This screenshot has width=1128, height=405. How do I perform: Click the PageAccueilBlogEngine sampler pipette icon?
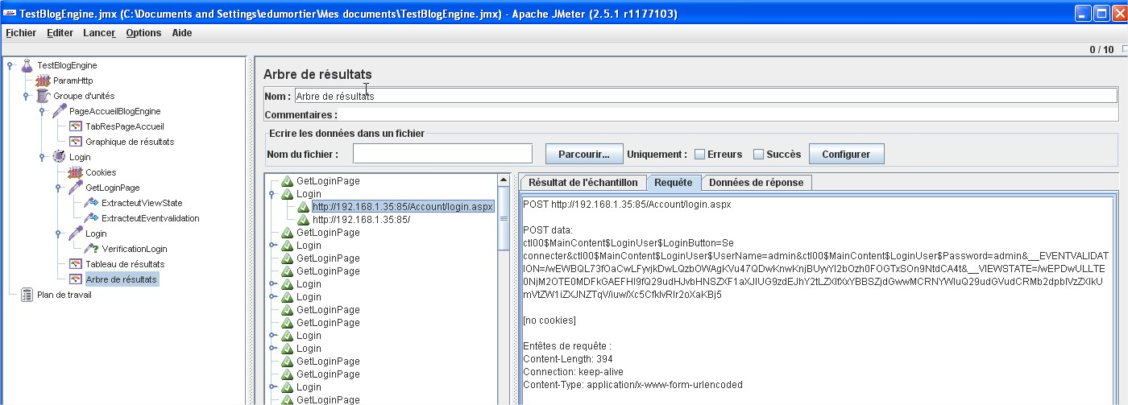[59, 111]
